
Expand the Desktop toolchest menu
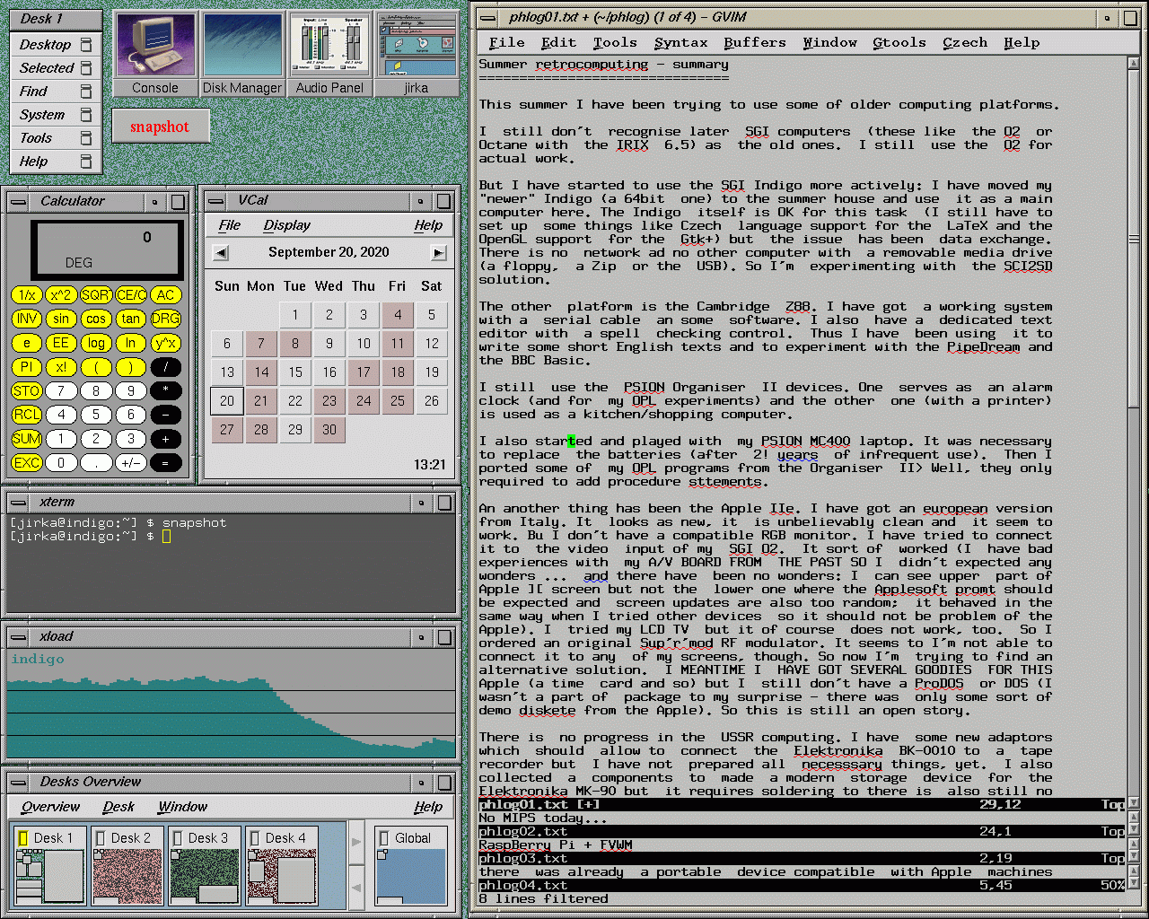tap(46, 45)
